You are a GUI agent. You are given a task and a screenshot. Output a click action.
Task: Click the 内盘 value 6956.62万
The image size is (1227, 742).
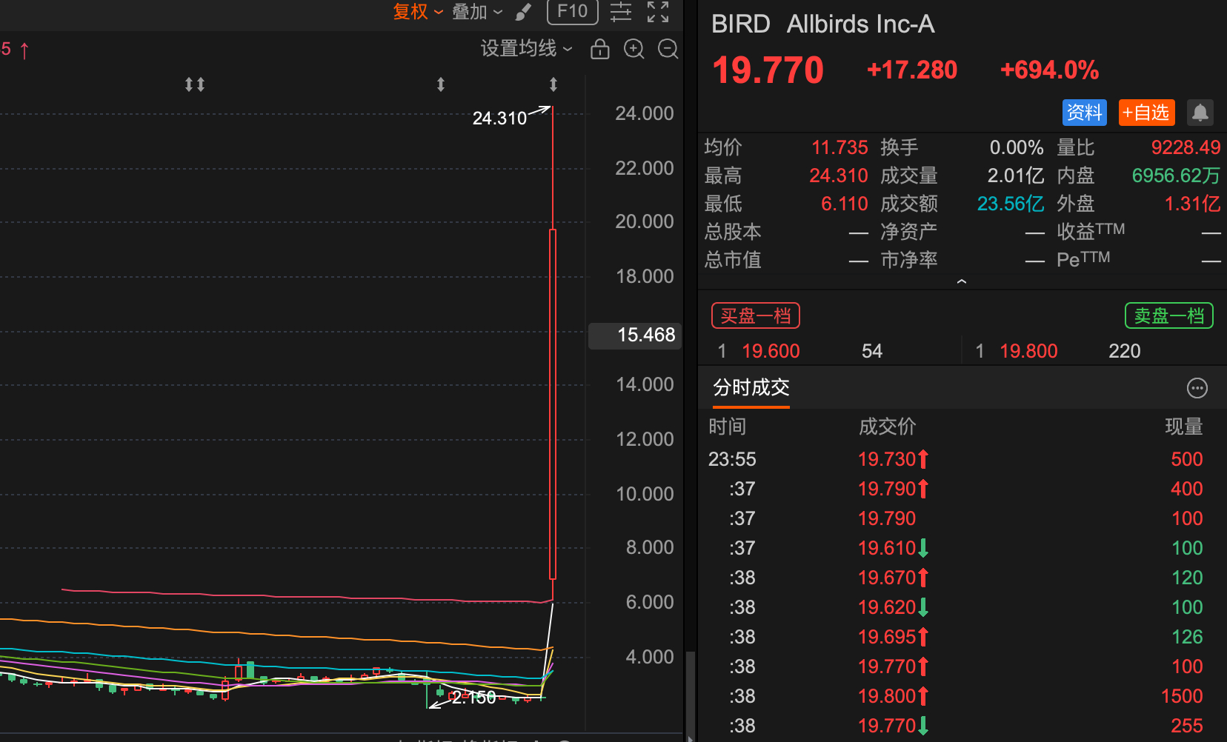coord(1176,176)
